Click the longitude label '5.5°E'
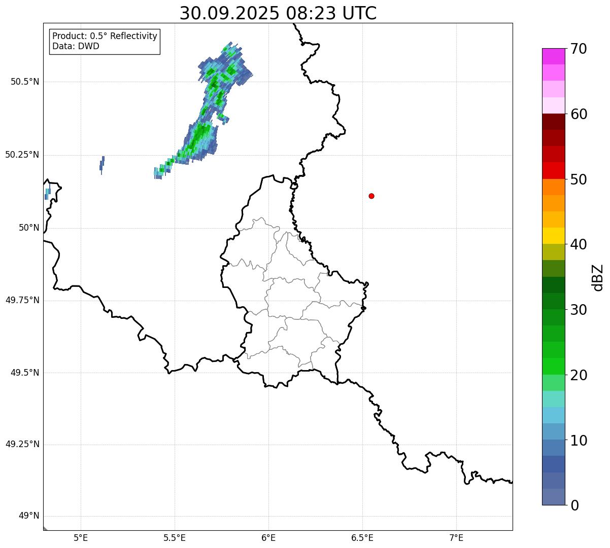Viewport: 610px width, 548px height. tap(175, 537)
